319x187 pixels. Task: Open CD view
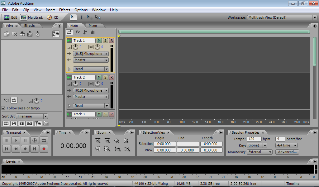[53, 17]
